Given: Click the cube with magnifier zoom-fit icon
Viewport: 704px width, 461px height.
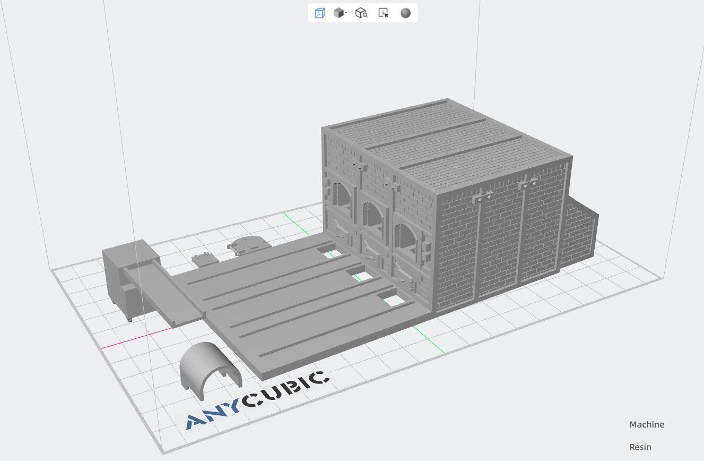Looking at the screenshot, I should click(362, 13).
